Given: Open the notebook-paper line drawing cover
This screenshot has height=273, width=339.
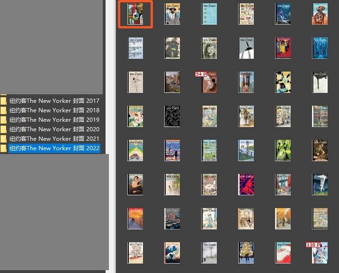Looking at the screenshot, I should coord(135,82).
